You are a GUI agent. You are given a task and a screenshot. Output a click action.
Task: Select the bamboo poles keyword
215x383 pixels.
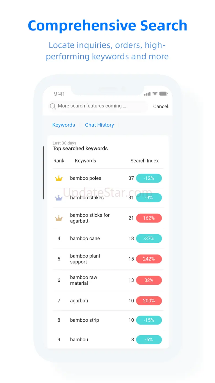coord(85,178)
